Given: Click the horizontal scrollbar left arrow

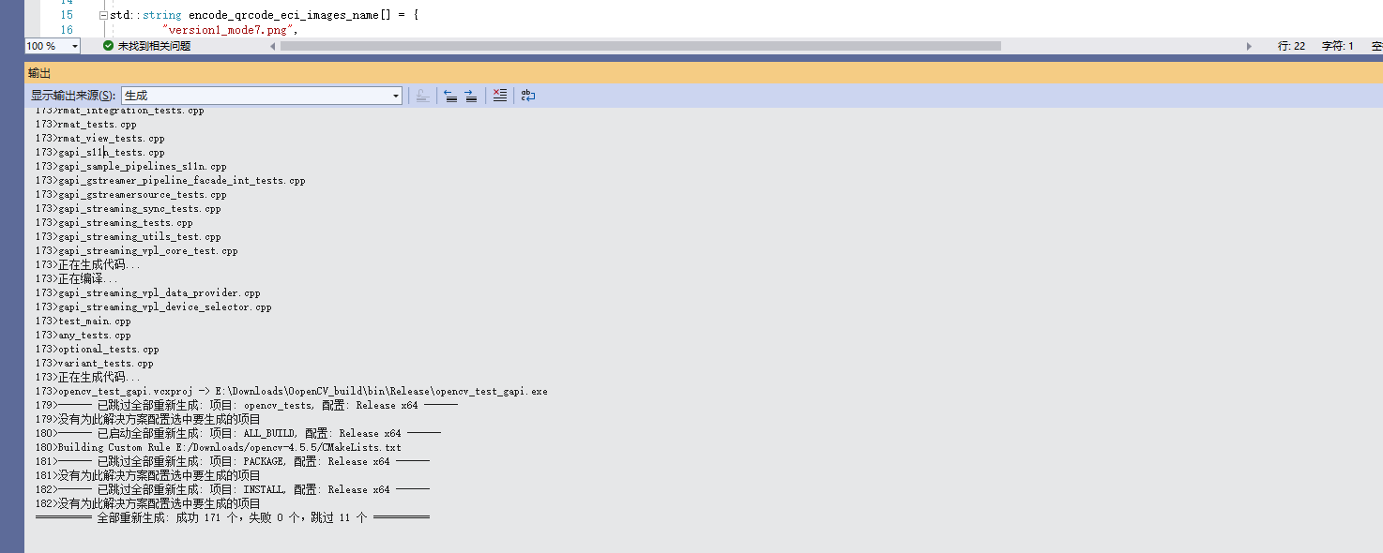Looking at the screenshot, I should click(272, 46).
